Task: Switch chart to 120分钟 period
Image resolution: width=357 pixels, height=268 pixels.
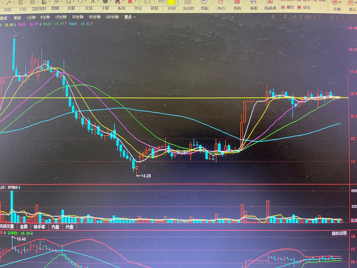Action: [x=112, y=17]
